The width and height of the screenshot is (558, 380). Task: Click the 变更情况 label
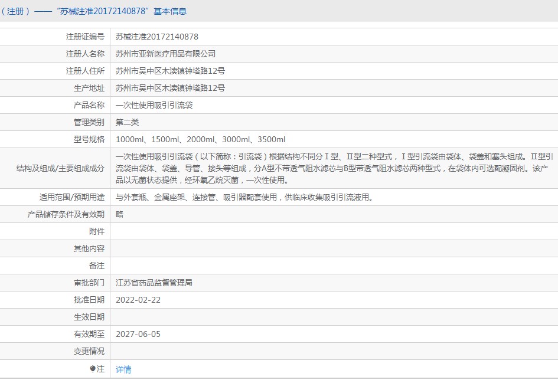89,351
